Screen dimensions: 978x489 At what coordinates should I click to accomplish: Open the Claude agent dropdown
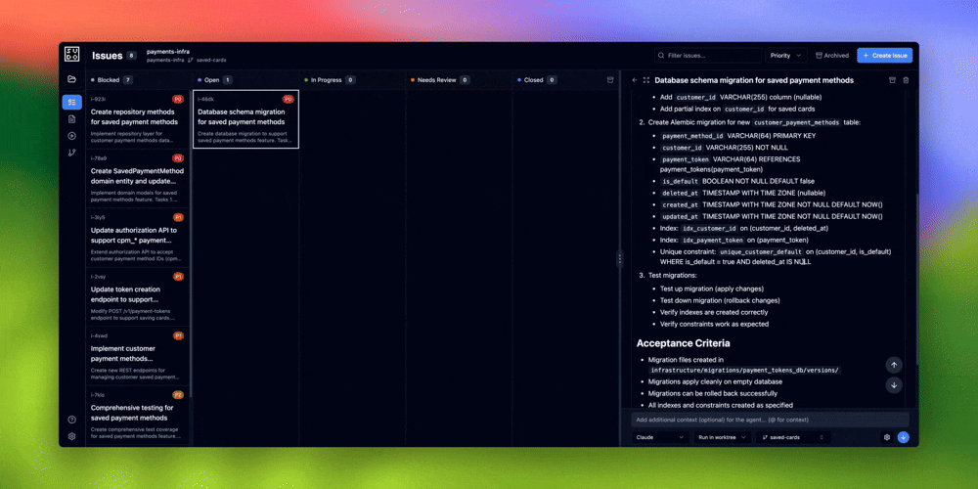click(x=660, y=437)
